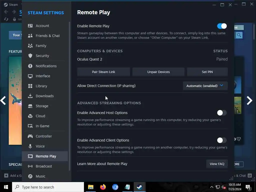This screenshot has height=192, width=256.
Task: Click Set PIN button
Action: tap(207, 72)
